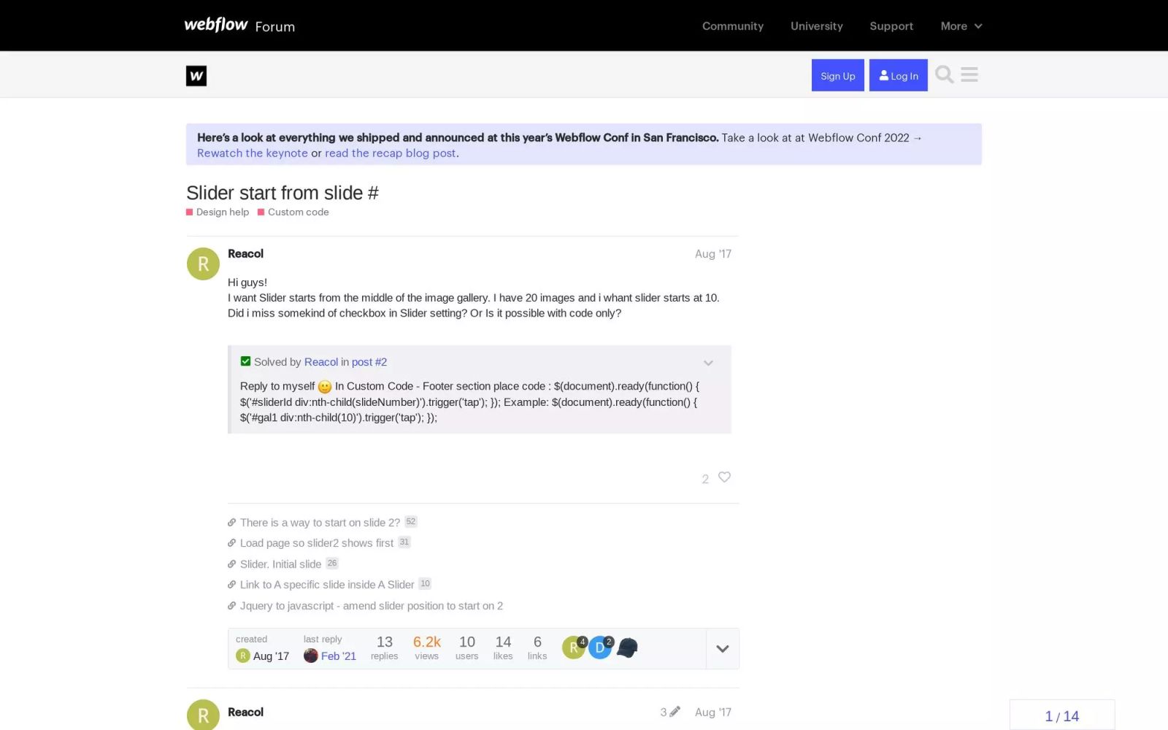Viewport: 1168px width, 730px height.
Task: Click the 10 users count
Action: 467,648
